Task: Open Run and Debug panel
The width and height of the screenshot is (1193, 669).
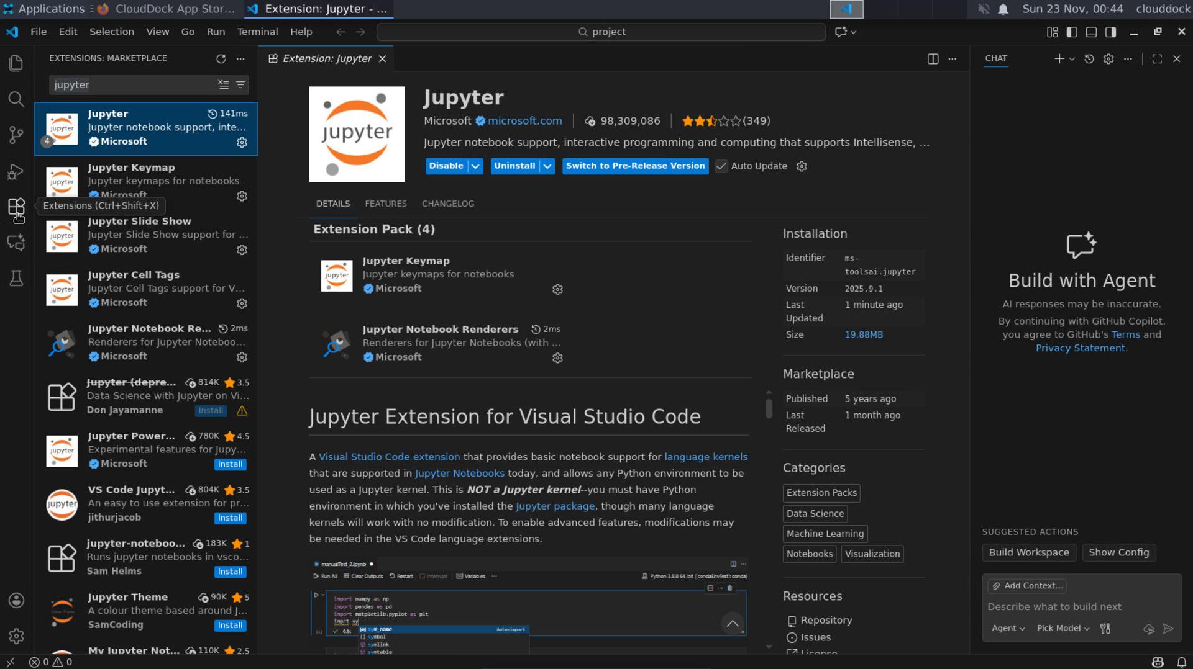Action: [16, 172]
